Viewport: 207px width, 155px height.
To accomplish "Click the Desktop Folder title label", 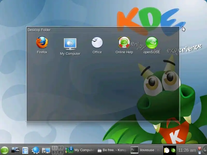I will (39, 30).
